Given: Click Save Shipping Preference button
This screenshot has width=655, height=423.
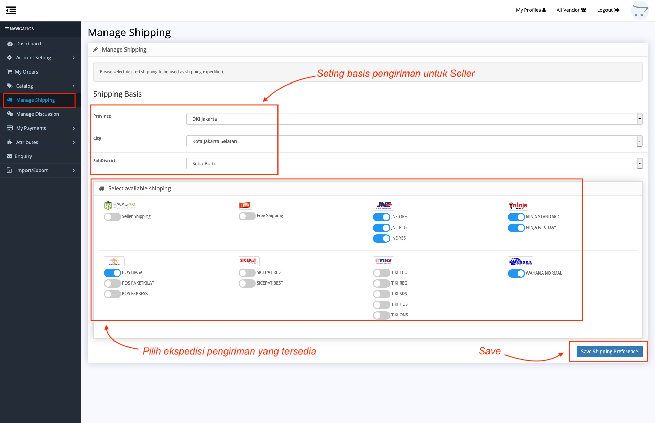Looking at the screenshot, I should pos(609,352).
